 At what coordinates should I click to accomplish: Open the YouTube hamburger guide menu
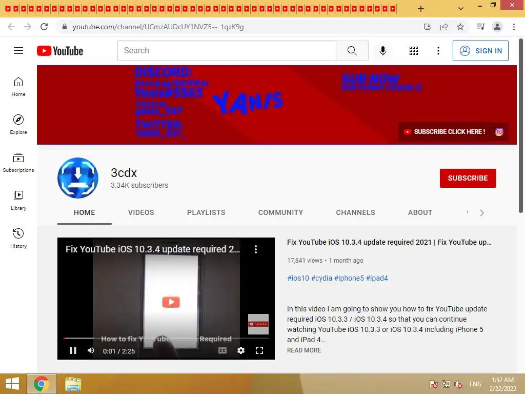18,51
